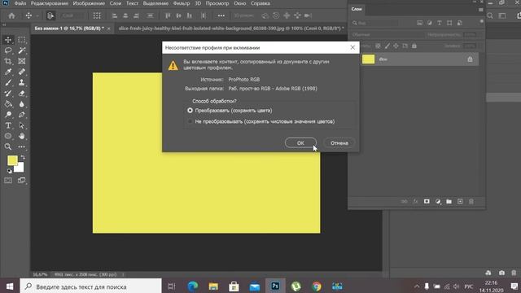Viewport: 521px width, 293px height.
Task: Swap foreground and background colors
Action: pyautogui.click(x=23, y=157)
